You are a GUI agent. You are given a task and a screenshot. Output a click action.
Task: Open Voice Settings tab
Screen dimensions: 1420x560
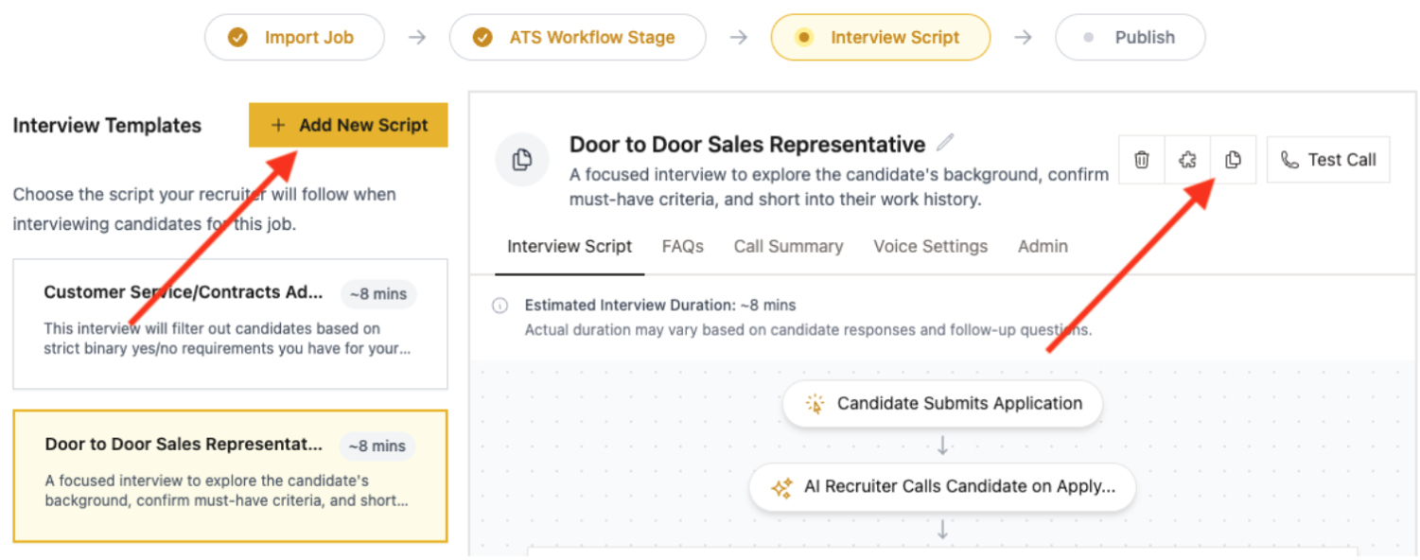coord(930,246)
